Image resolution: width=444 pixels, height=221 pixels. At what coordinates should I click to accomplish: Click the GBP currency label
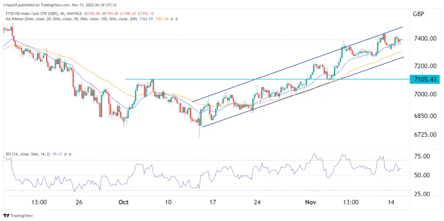coord(419,14)
